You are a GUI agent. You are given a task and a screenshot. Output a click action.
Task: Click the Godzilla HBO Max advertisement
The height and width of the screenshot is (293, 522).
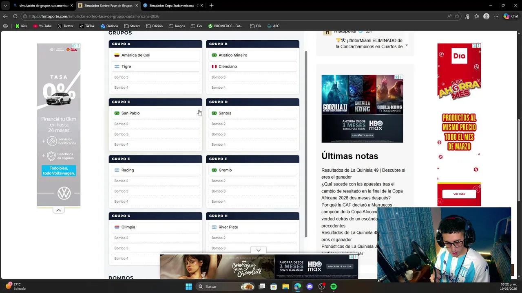362,109
